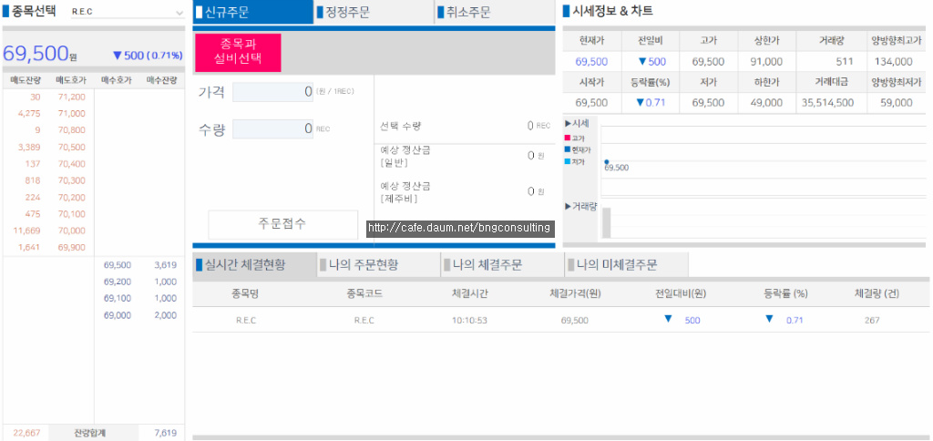This screenshot has height=441, width=933.
Task: Select the 69,900 sell price
Action: pos(71,248)
